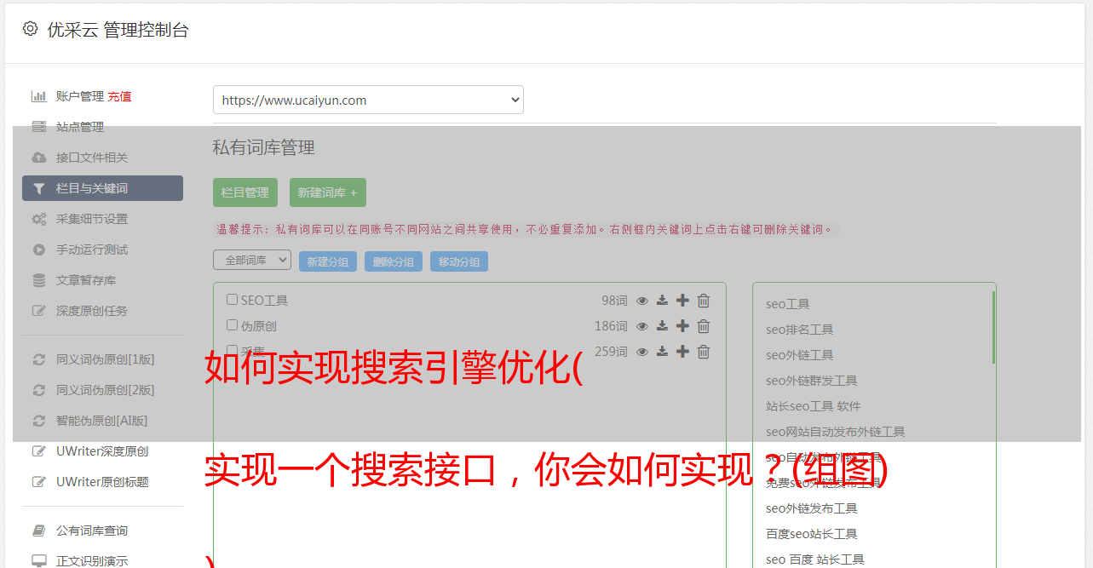Click the bar chart icon for 账户管理
Image resolution: width=1093 pixels, height=568 pixels.
[38, 96]
